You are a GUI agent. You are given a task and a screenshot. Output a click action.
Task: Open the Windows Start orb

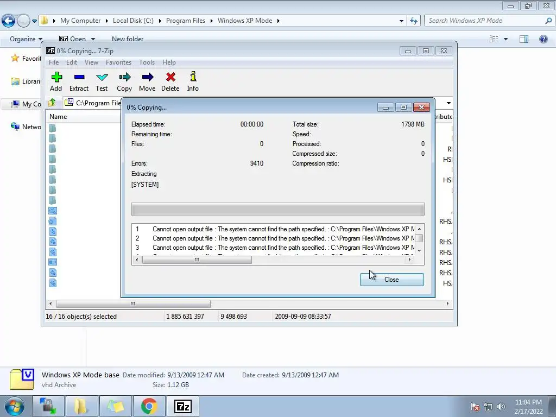tap(15, 406)
